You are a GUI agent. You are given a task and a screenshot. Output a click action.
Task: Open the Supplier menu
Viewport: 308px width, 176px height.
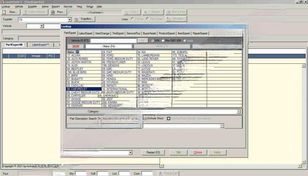click(x=32, y=6)
